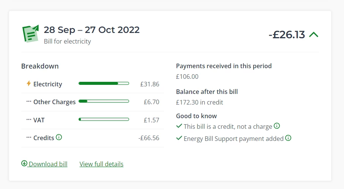
Task: Click the info icon beside Credits
Action: (59, 137)
